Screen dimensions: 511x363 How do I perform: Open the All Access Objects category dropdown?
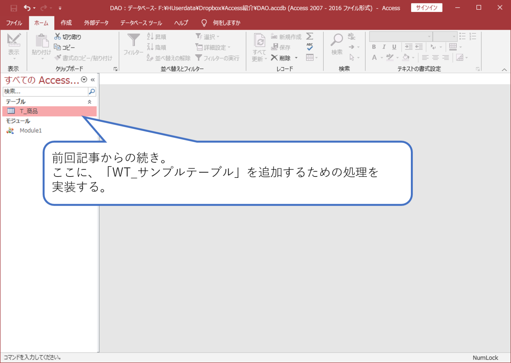click(84, 80)
